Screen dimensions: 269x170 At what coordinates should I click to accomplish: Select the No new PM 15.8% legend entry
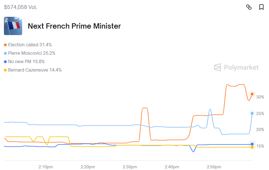click(26, 62)
